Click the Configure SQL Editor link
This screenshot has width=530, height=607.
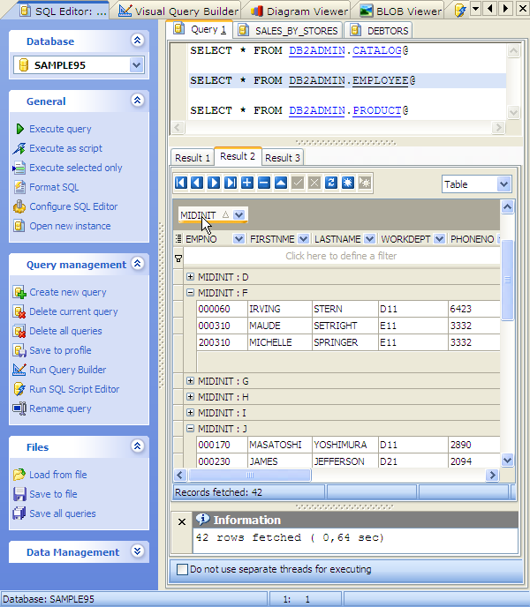[x=73, y=206]
